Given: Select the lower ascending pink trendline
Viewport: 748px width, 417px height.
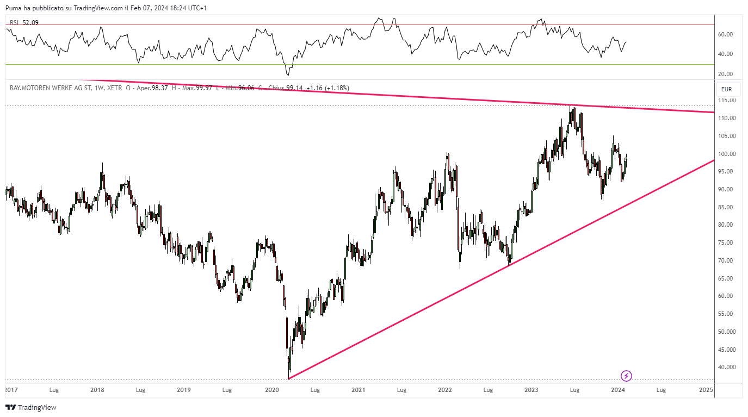Looking at the screenshot, I should tap(500, 270).
